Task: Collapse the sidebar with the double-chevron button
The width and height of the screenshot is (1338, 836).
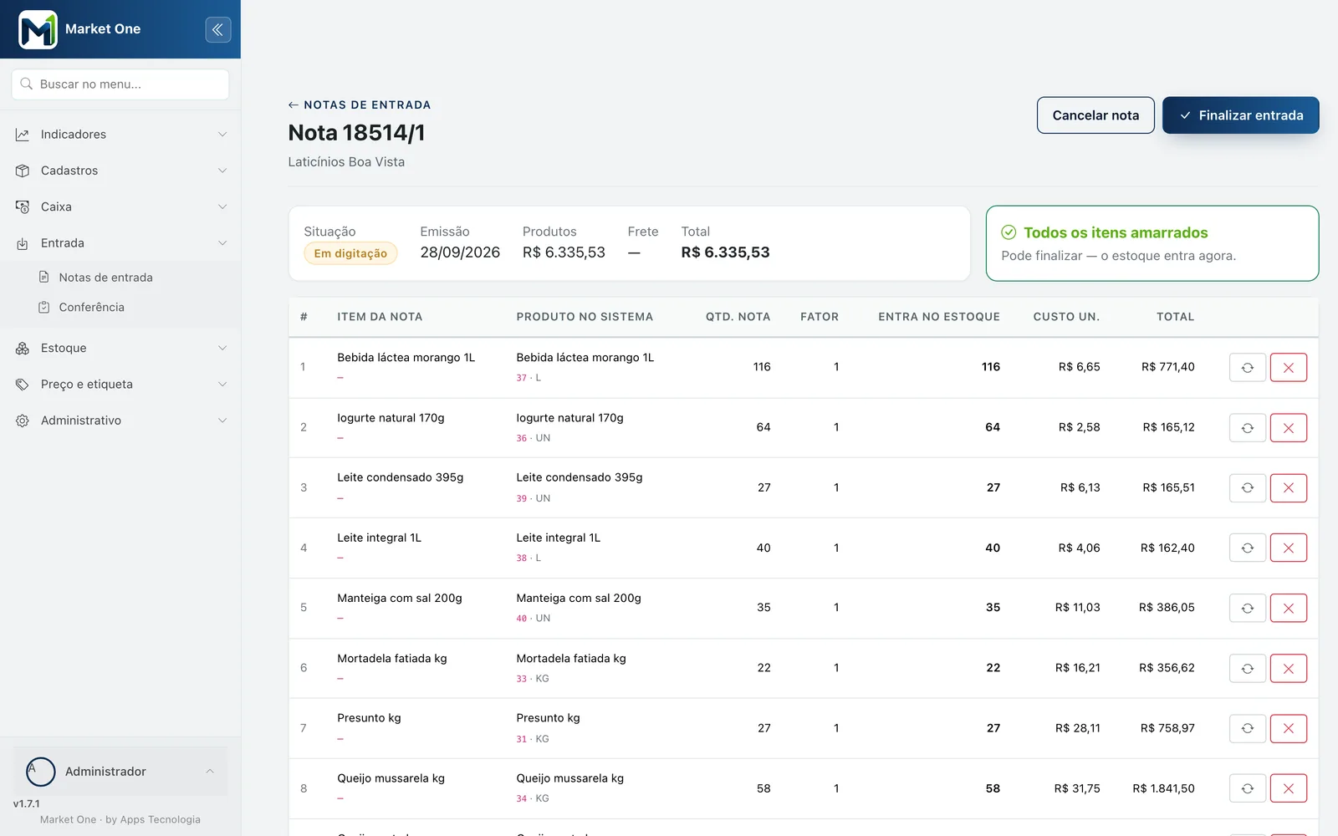Action: (218, 29)
